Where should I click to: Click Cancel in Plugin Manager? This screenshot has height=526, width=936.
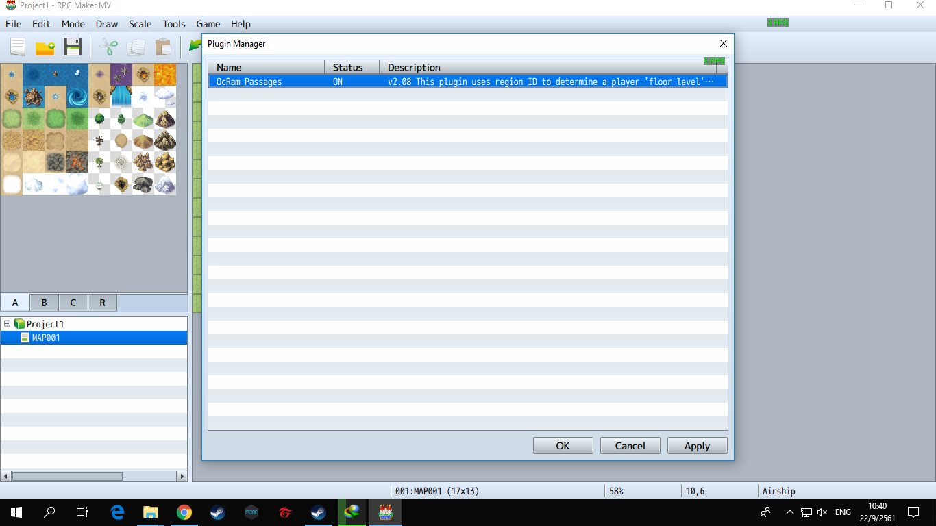[x=630, y=446]
